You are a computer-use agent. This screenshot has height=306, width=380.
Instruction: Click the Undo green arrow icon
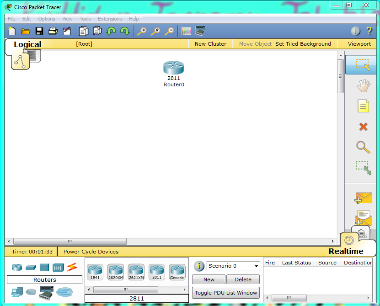coord(111,31)
